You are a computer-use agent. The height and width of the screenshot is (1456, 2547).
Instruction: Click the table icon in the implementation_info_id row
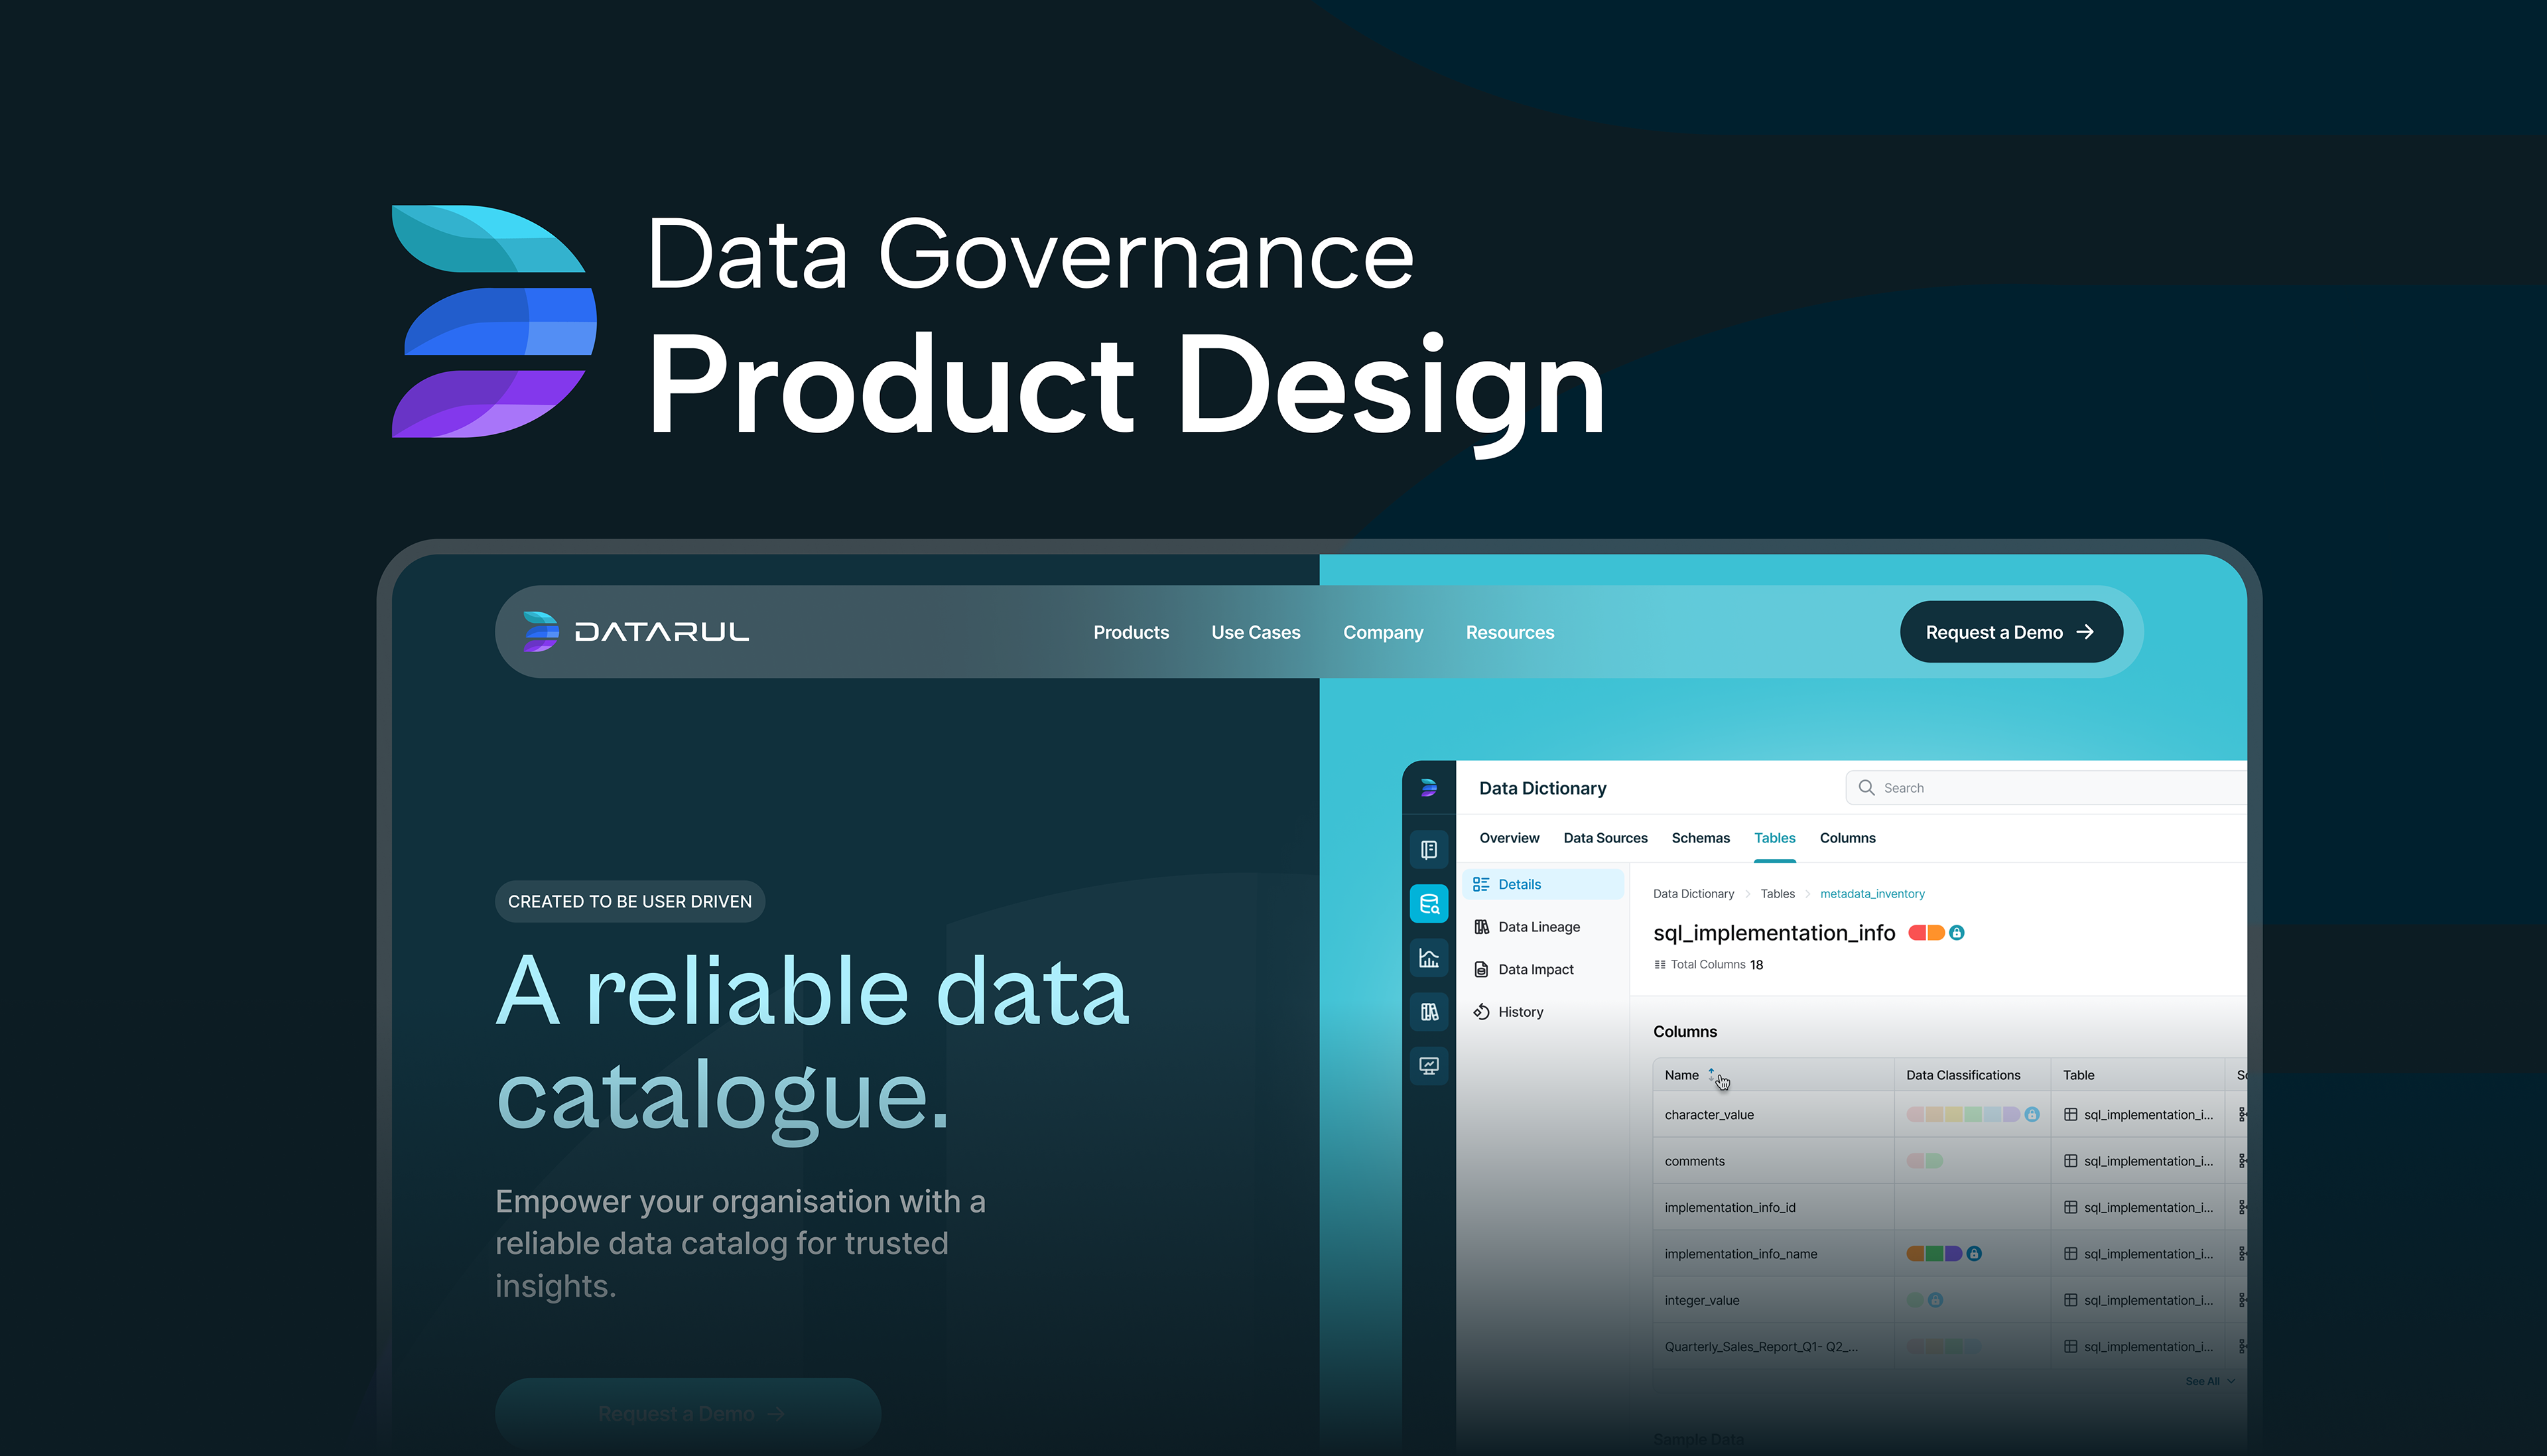(x=2071, y=1208)
